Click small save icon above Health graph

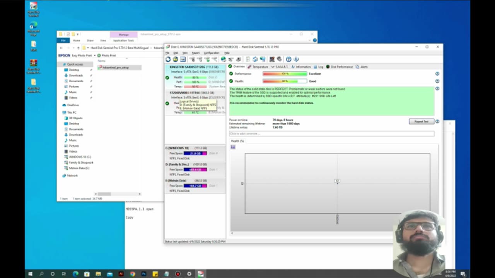pos(233,147)
